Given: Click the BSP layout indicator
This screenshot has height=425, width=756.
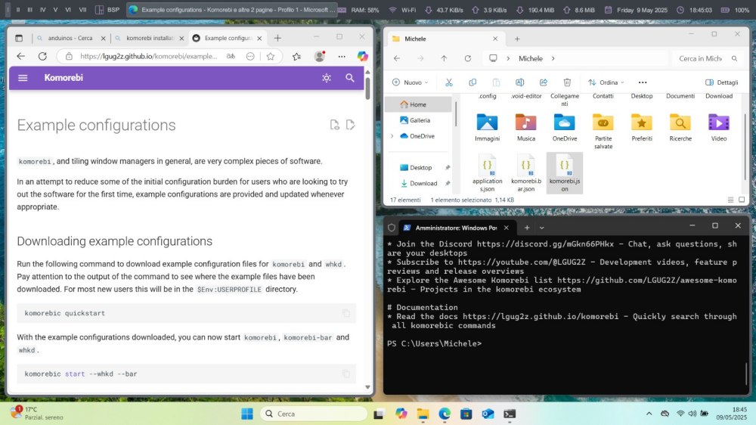Looking at the screenshot, I should pos(107,10).
